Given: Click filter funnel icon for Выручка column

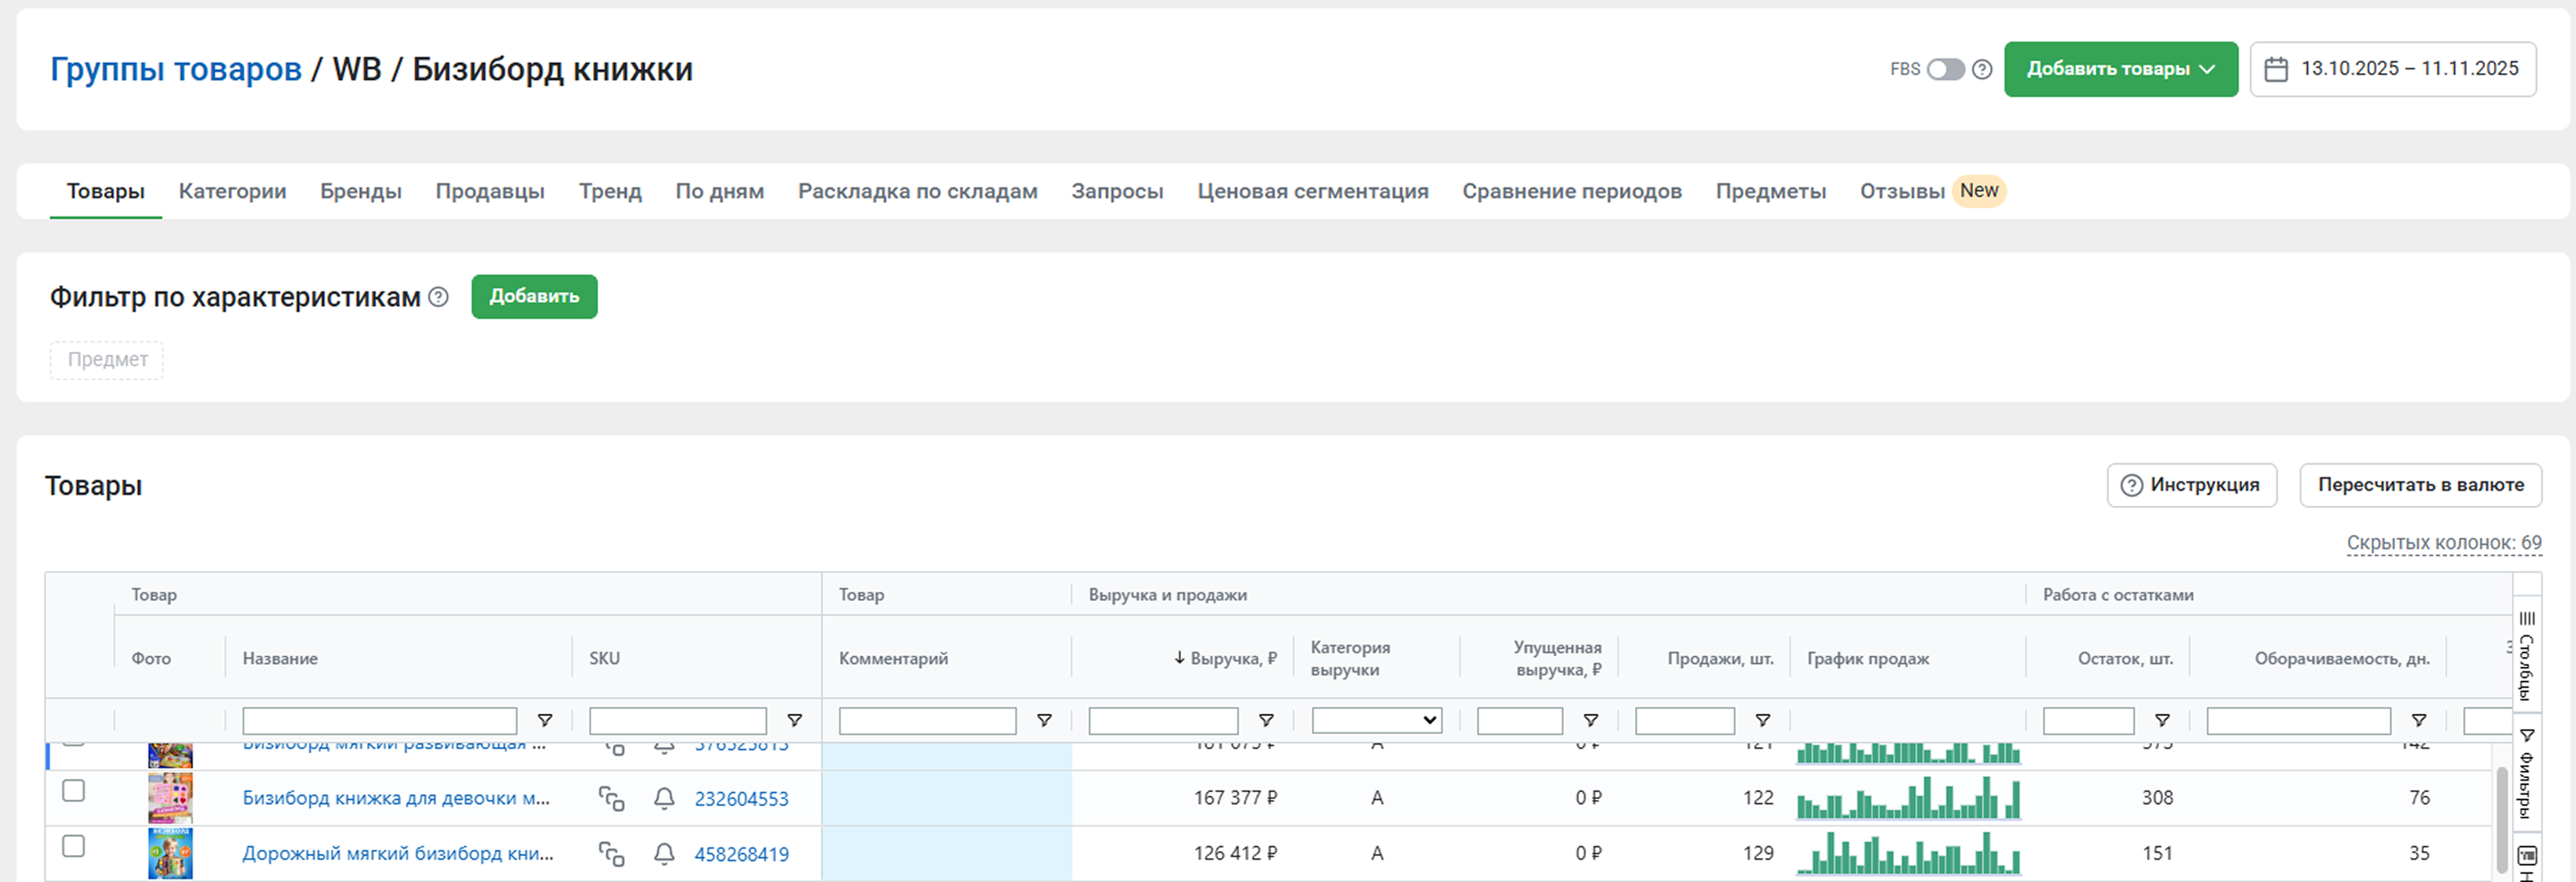Looking at the screenshot, I should point(1265,720).
